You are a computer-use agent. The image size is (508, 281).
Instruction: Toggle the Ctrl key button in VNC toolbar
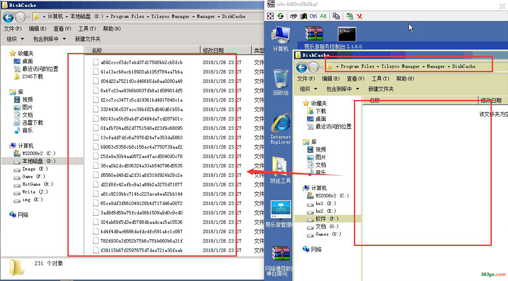pos(313,16)
